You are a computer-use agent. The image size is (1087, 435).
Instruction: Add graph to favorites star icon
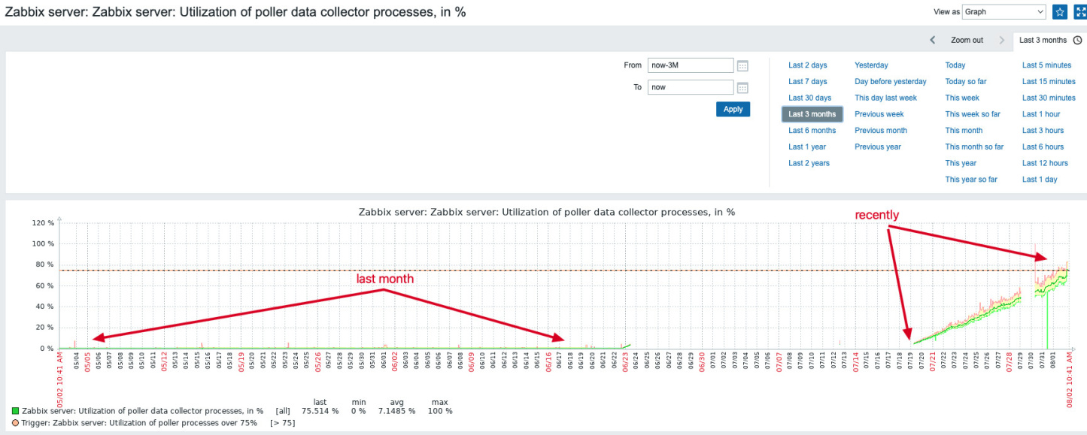pyautogui.click(x=1059, y=12)
